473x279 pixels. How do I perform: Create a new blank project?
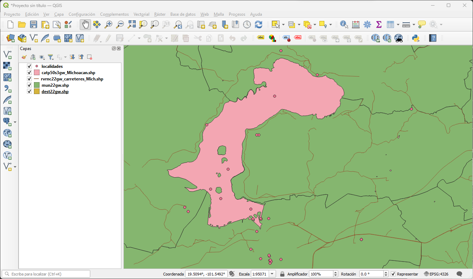pos(10,24)
